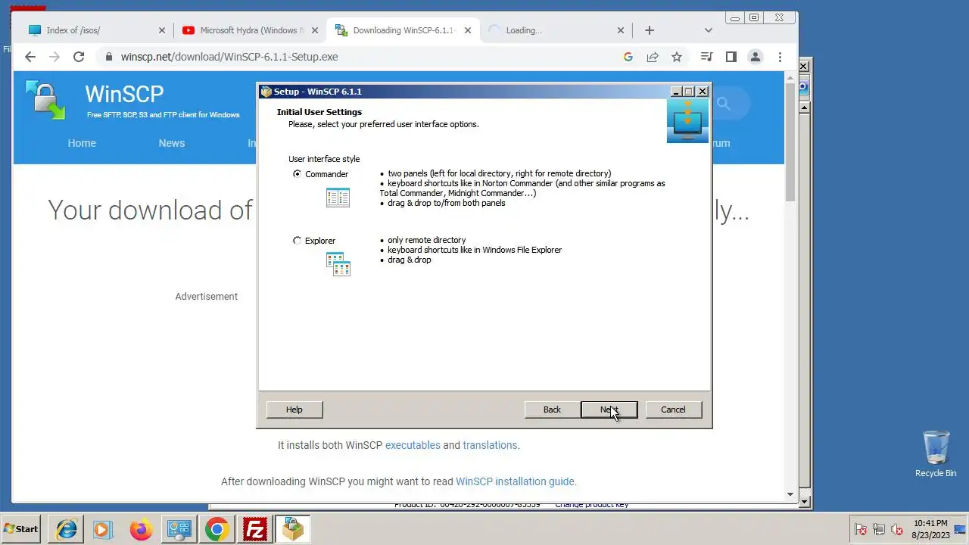Open the WinSCP installation guide link
The image size is (969, 545).
(x=515, y=481)
